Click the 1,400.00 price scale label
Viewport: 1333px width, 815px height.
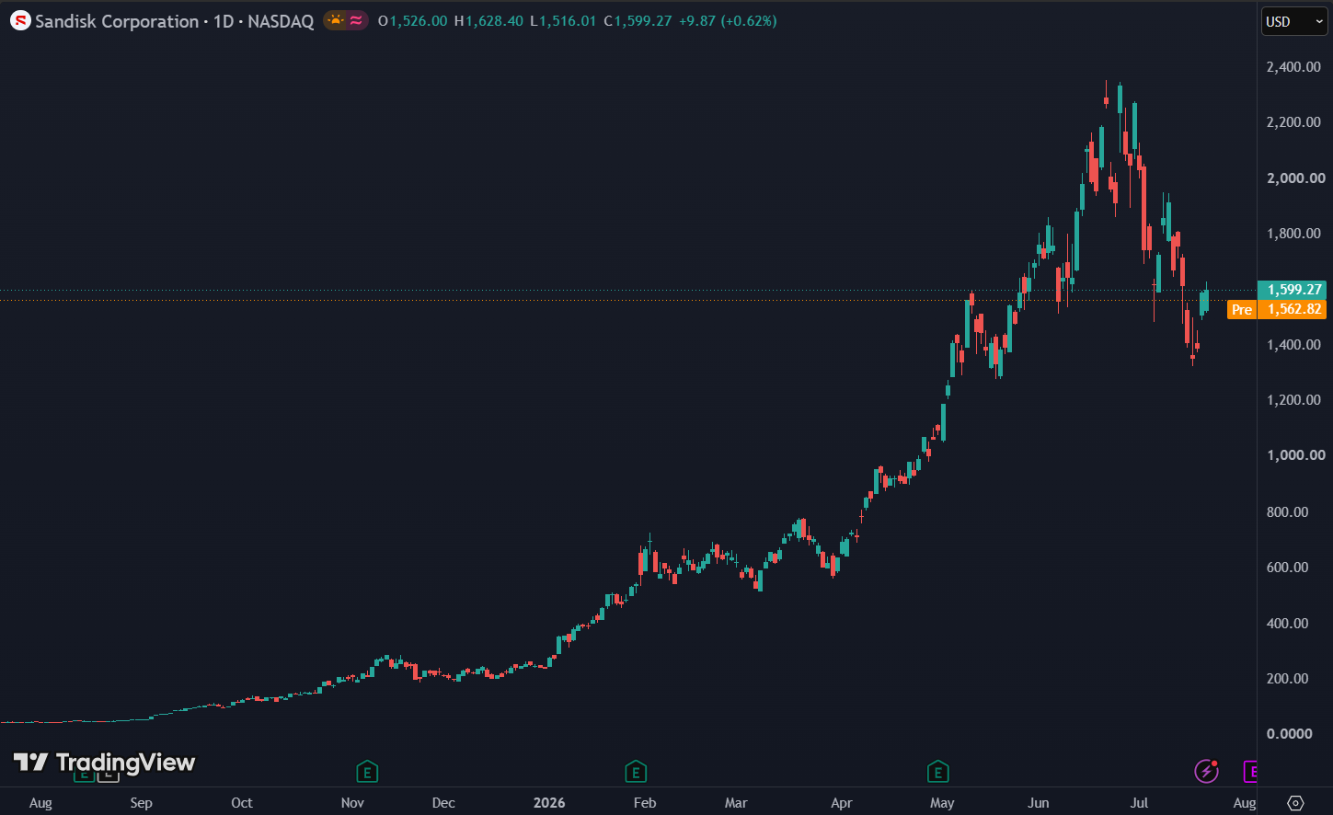coord(1293,345)
